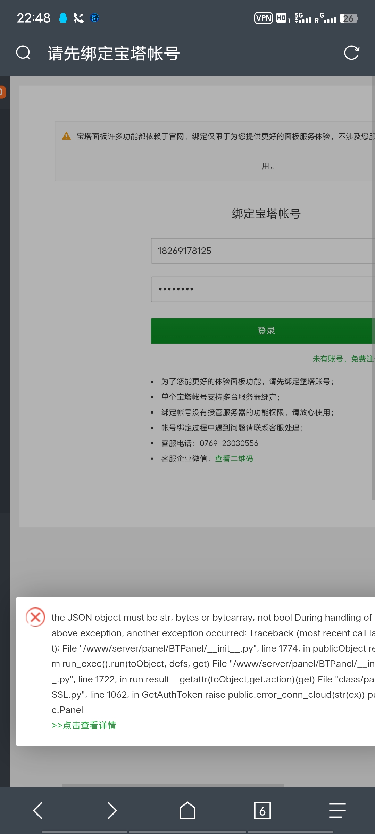Tap the 帐号绑定过程中遇到问题请联系客服处理 line
The height and width of the screenshot is (834, 375).
coord(232,427)
